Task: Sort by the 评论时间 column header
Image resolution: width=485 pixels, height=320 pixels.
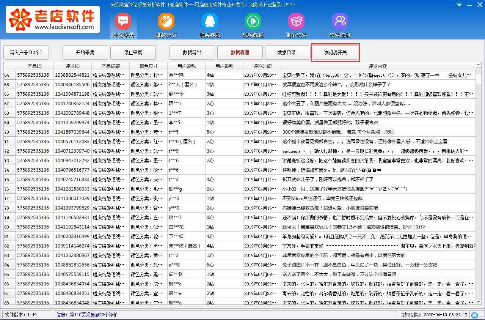Action: pyautogui.click(x=262, y=66)
